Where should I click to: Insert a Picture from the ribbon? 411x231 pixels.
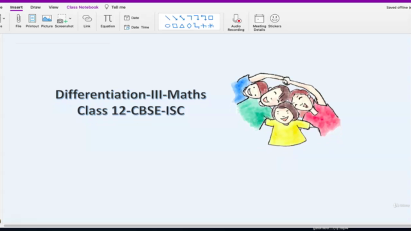[47, 21]
